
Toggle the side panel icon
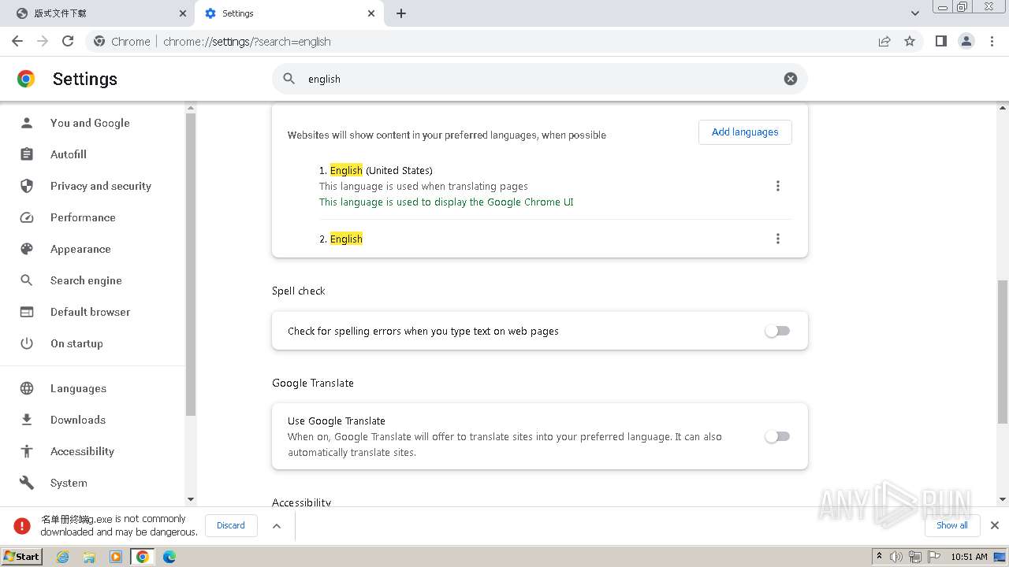(940, 41)
